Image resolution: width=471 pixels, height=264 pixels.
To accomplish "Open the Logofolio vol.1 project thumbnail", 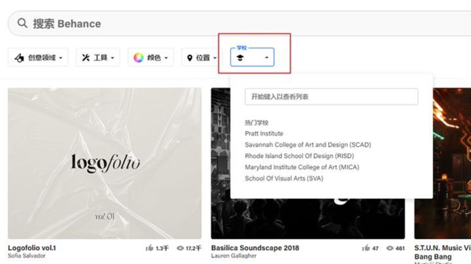I will pyautogui.click(x=105, y=163).
